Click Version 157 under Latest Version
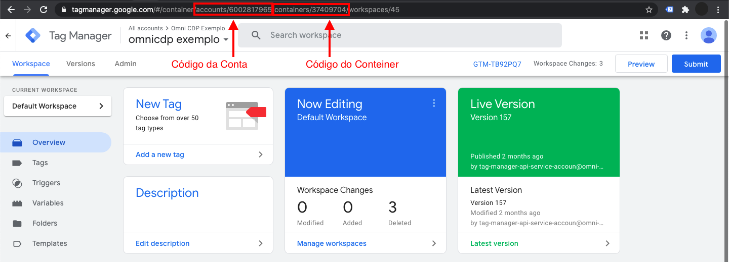The width and height of the screenshot is (729, 262). coord(488,202)
